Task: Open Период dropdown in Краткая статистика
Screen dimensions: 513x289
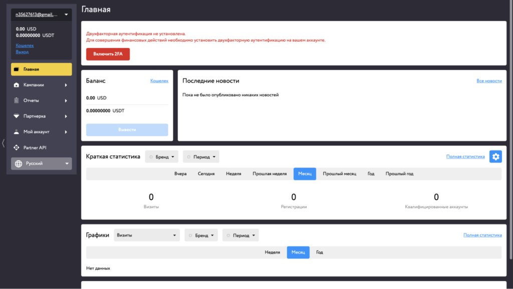Action: tap(201, 156)
